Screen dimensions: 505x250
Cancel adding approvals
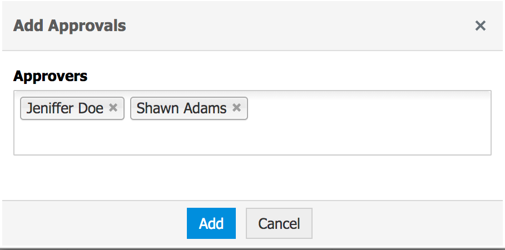(279, 223)
